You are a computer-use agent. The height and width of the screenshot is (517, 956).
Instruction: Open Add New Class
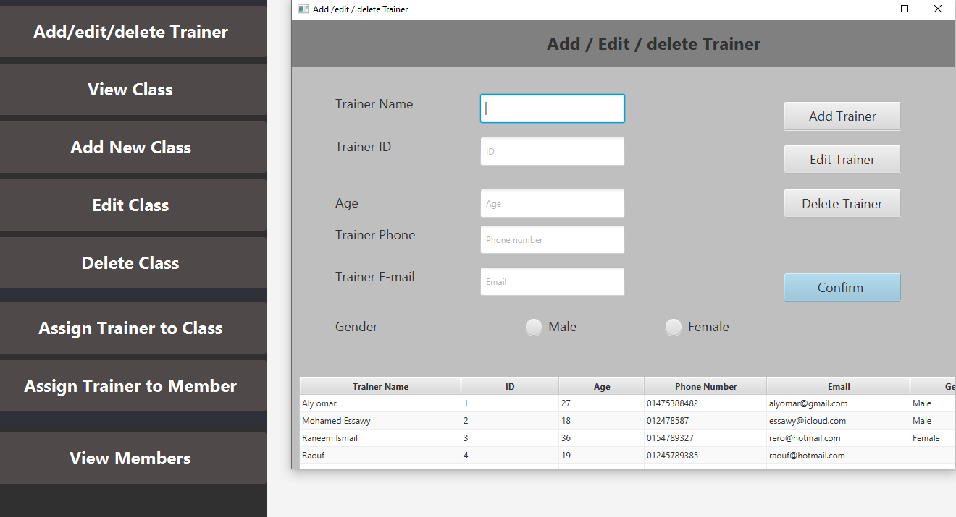[x=130, y=147]
